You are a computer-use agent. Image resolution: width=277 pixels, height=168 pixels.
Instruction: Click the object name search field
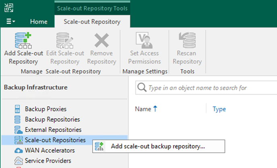click(206, 88)
